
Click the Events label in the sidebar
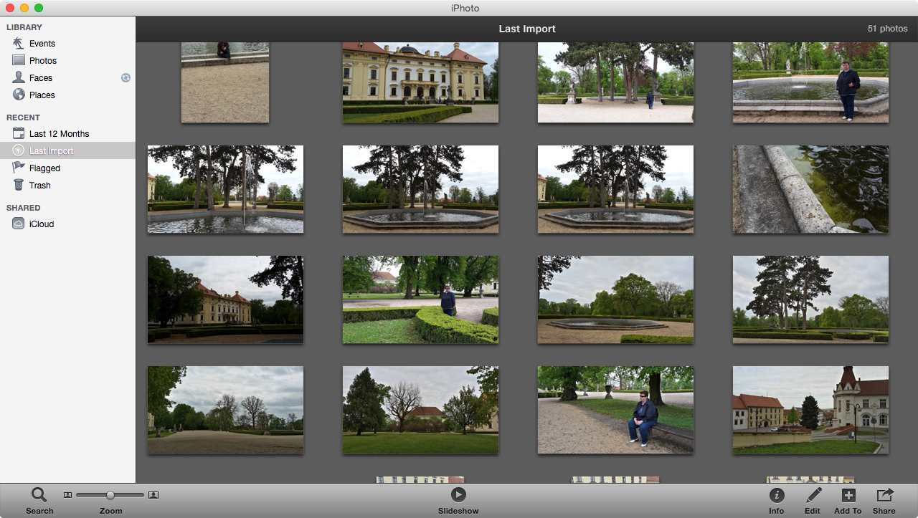[42, 44]
